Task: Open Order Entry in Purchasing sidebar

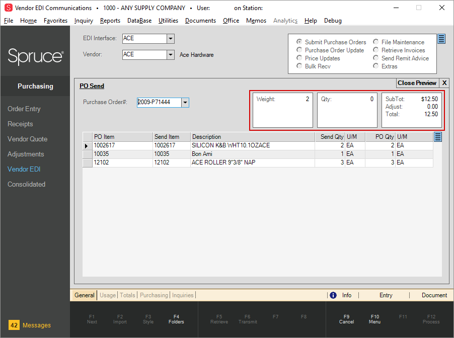Action: pos(24,109)
